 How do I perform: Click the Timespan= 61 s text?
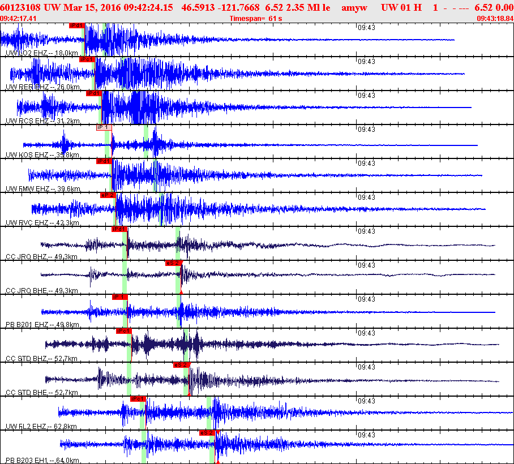pos(255,19)
